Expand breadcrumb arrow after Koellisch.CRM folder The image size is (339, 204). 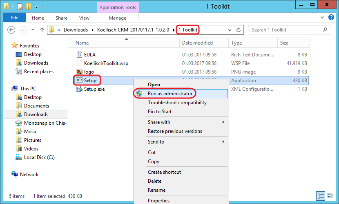[174, 30]
